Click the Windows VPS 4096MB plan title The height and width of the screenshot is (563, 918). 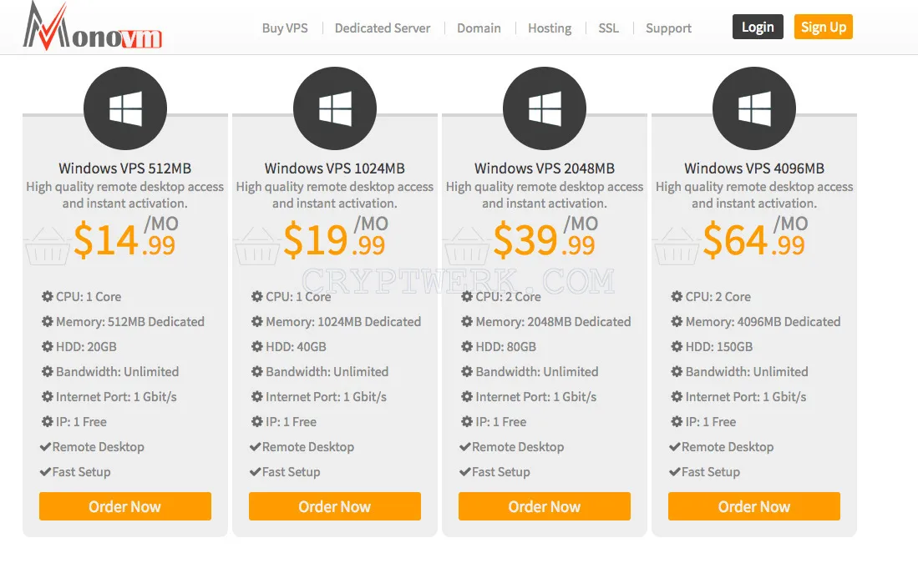[x=754, y=168]
